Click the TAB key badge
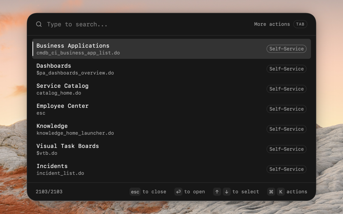 click(x=300, y=24)
